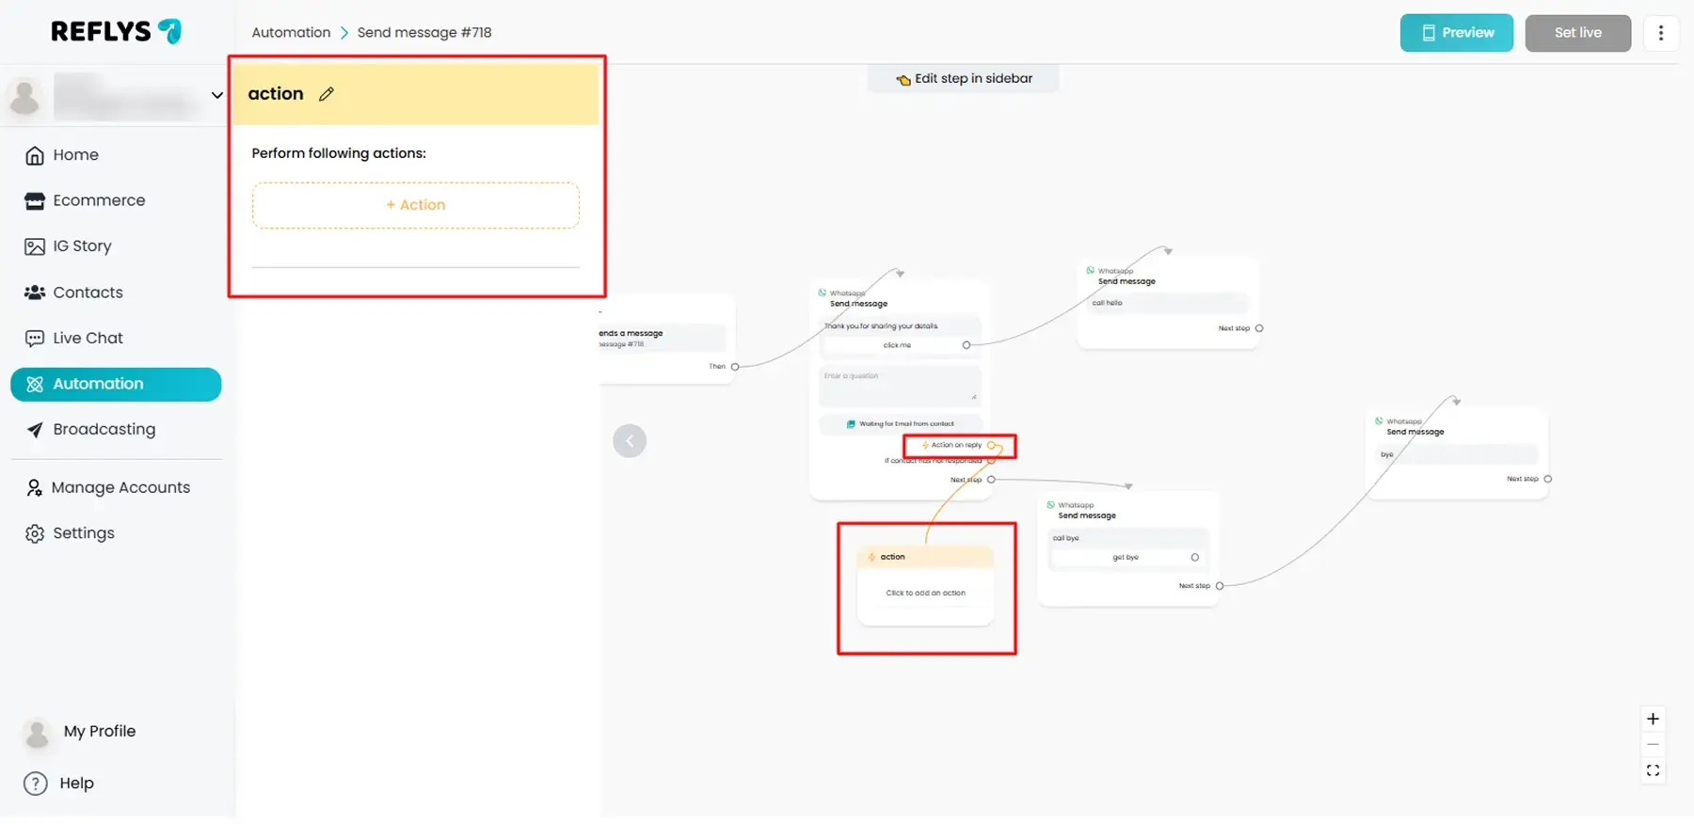Collapse sidebar with the left arrow button
Viewport: 1694px width, 824px height.
pos(630,441)
